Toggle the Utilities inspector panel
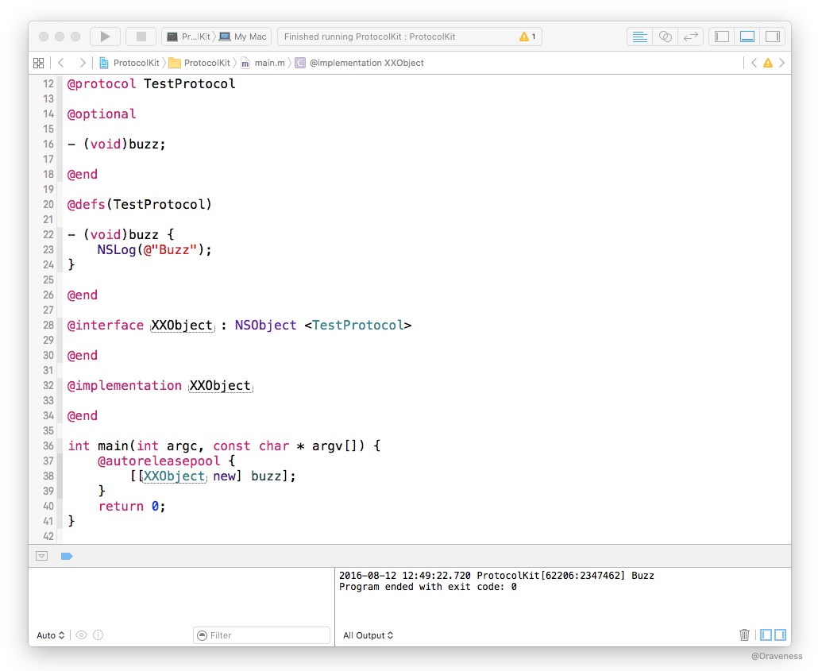The height and width of the screenshot is (671, 818). (772, 37)
